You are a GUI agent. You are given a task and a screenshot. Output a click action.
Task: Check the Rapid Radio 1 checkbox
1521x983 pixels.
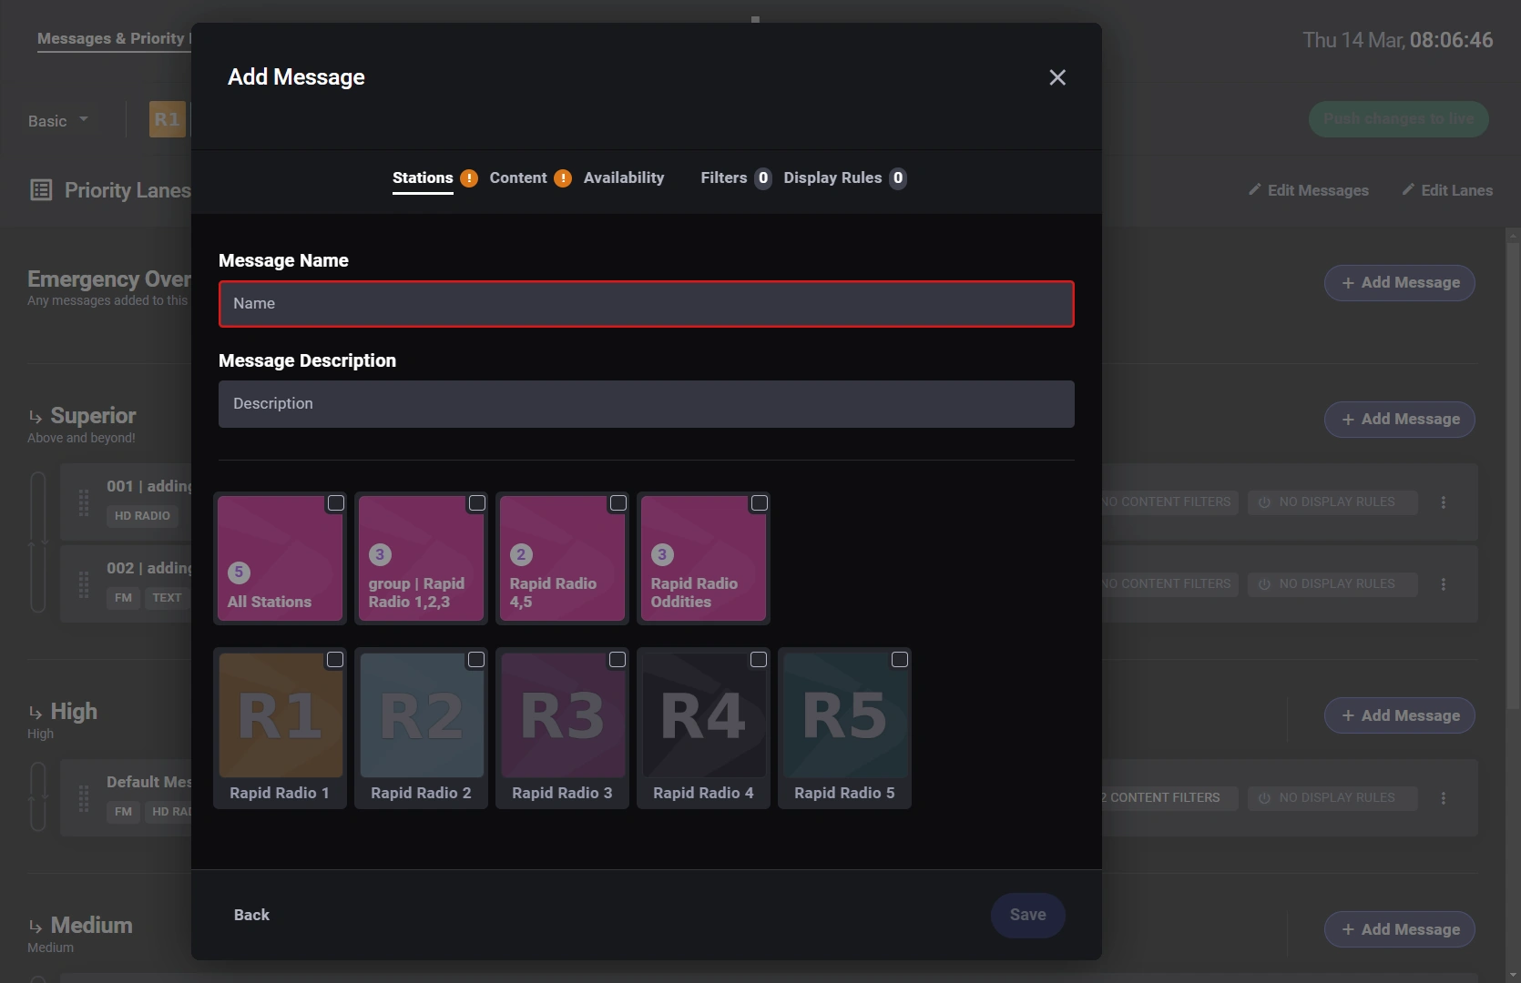[x=335, y=660]
